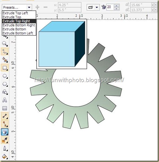Choose Extrude Bottom preset
Screen dimensions: 159x162
pyautogui.click(x=19, y=29)
